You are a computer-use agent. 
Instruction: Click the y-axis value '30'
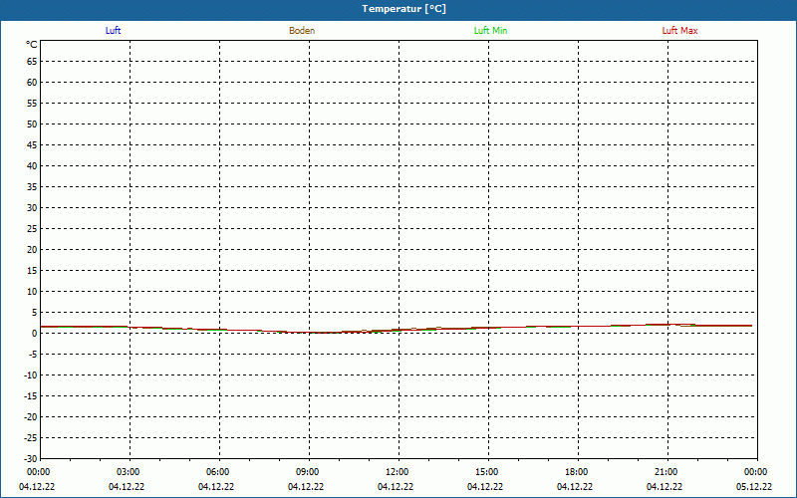[x=32, y=208]
